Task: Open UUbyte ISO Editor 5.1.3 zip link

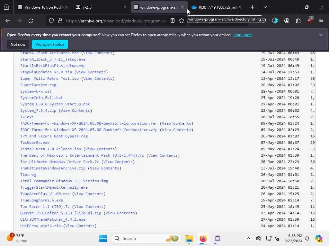Action: (61, 213)
